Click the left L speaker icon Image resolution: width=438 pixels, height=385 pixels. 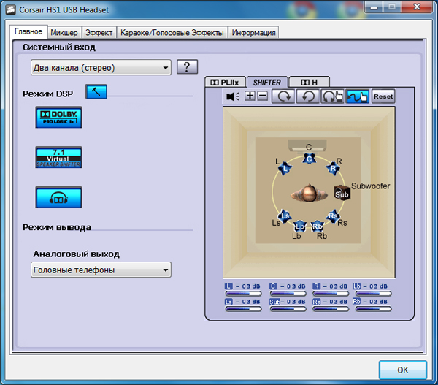tap(285, 169)
